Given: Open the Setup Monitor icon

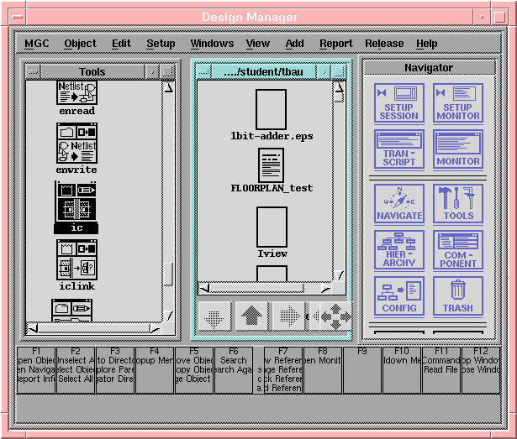Looking at the screenshot, I should 458,102.
